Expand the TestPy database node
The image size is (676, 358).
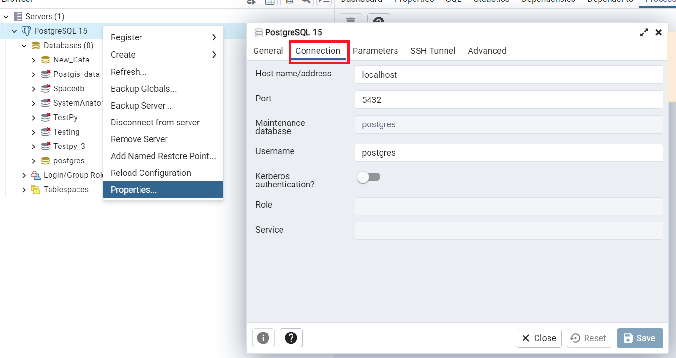coord(34,118)
